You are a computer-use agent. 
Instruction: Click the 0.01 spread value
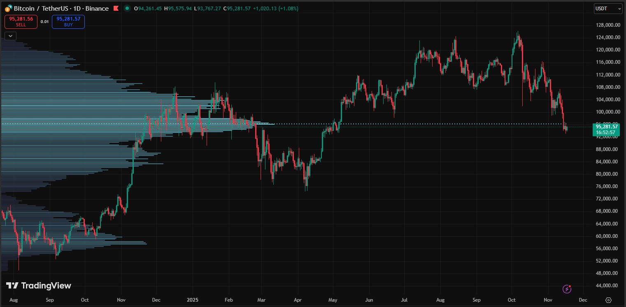(x=44, y=22)
